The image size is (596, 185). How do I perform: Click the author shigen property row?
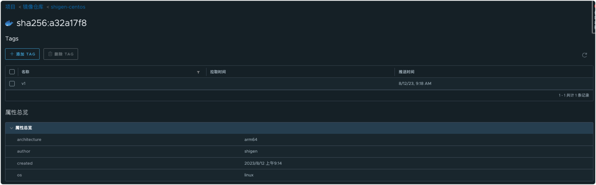point(299,151)
